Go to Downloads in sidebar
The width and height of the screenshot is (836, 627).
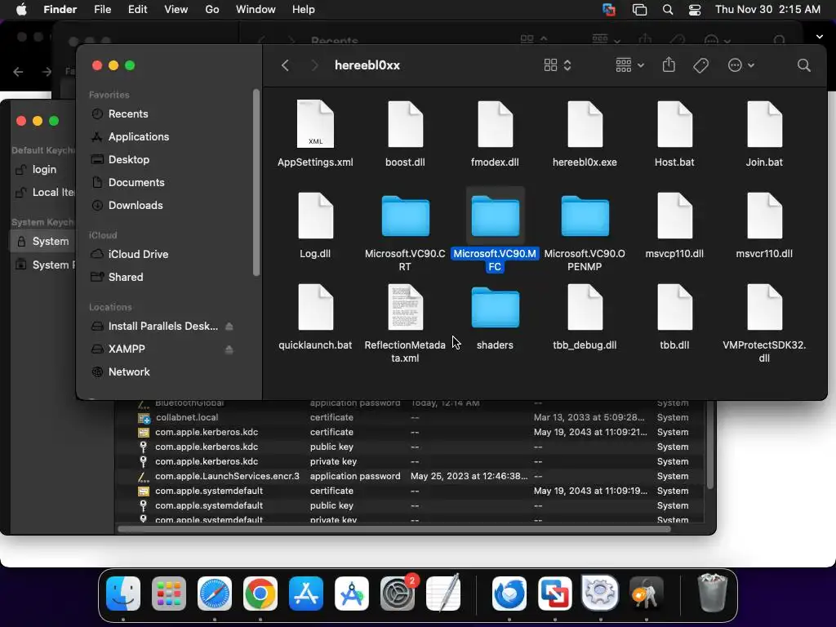[x=136, y=205]
